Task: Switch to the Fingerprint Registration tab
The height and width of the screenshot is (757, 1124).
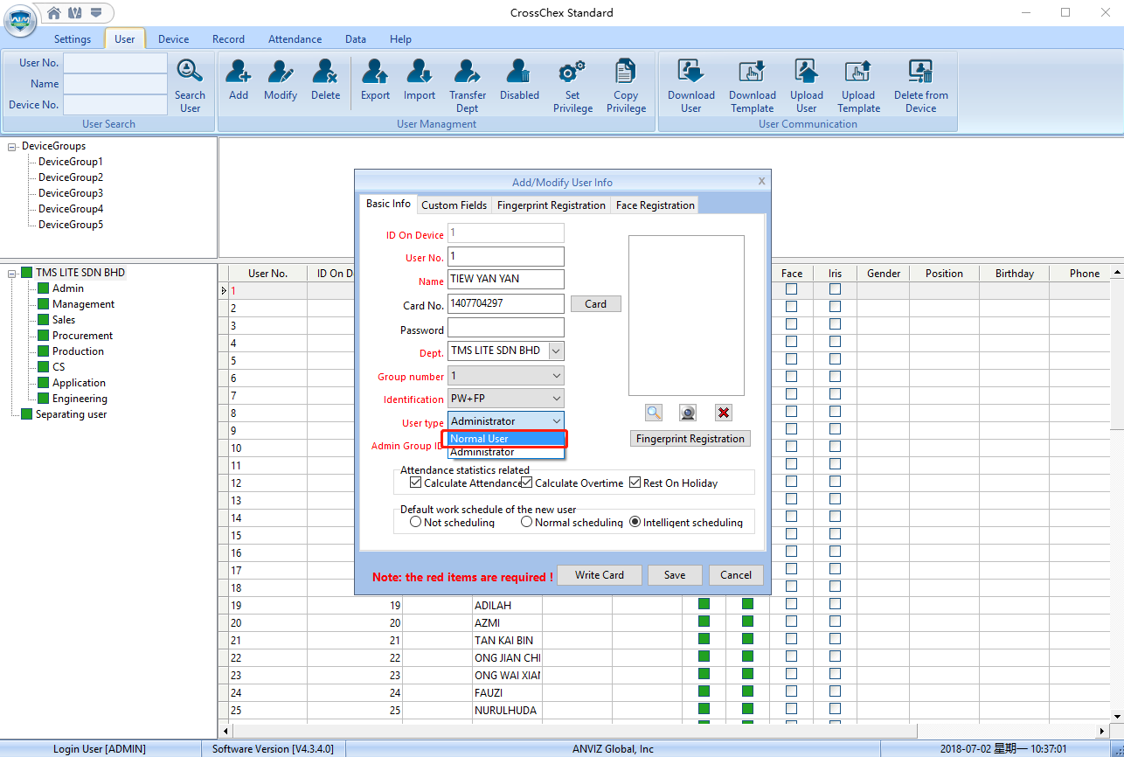Action: [551, 205]
